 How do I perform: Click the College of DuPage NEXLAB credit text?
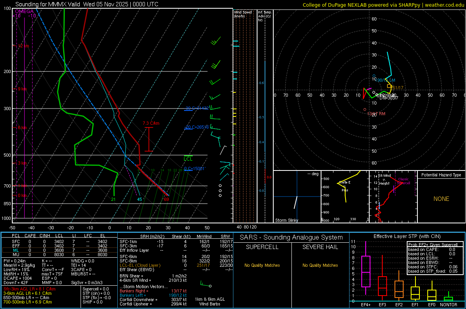pyautogui.click(x=383, y=5)
